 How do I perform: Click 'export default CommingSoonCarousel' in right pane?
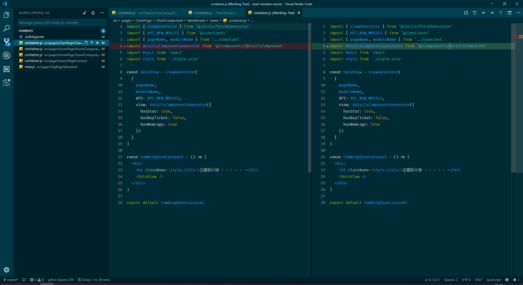click(368, 203)
